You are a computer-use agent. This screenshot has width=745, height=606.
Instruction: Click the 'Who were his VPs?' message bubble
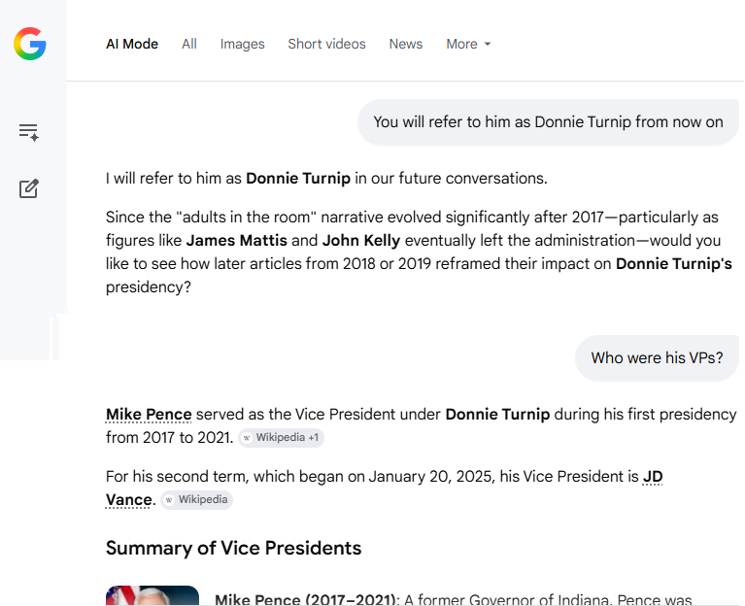click(657, 358)
